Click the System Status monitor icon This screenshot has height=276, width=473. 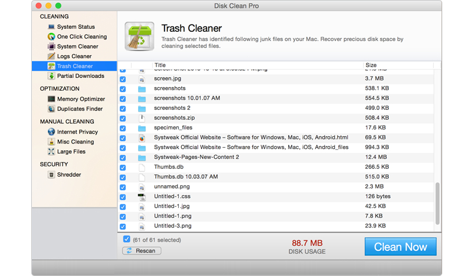click(51, 27)
